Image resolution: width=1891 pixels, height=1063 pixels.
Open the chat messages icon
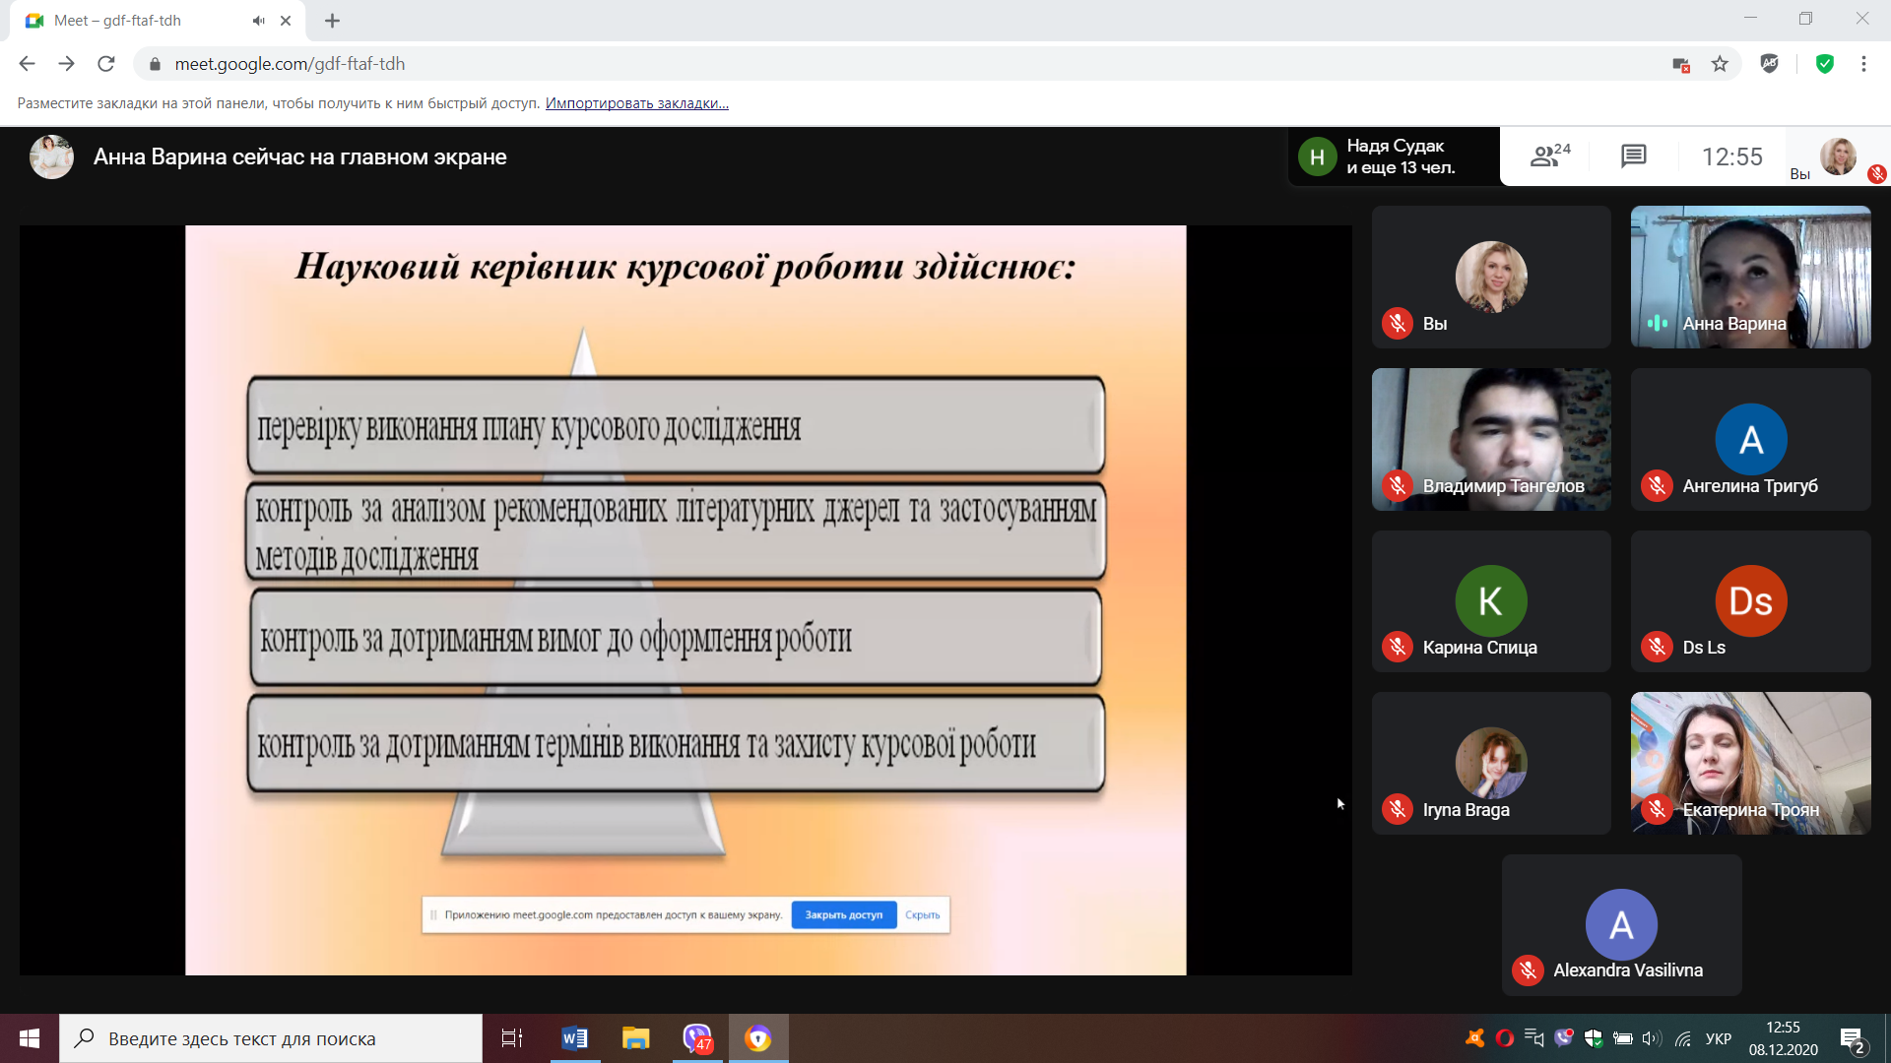[1633, 156]
